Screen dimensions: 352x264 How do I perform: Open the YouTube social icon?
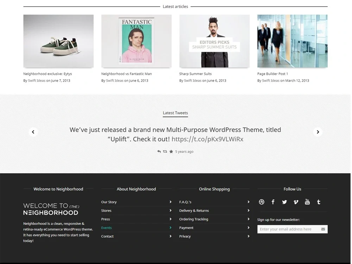(307, 202)
